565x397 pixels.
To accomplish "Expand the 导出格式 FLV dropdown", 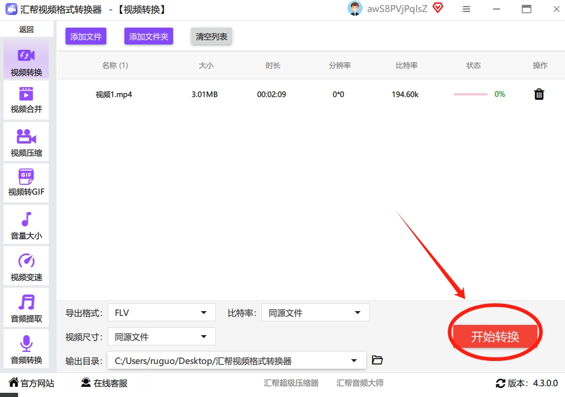I will (x=162, y=312).
